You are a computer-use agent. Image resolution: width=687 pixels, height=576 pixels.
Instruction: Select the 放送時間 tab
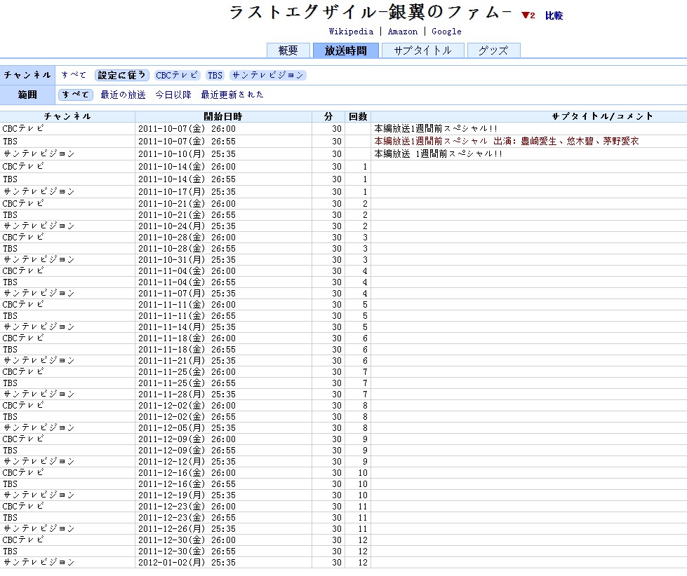click(x=346, y=50)
